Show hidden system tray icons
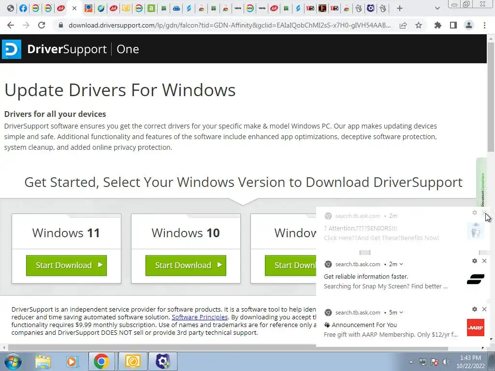Image resolution: width=495 pixels, height=371 pixels. tap(411, 362)
